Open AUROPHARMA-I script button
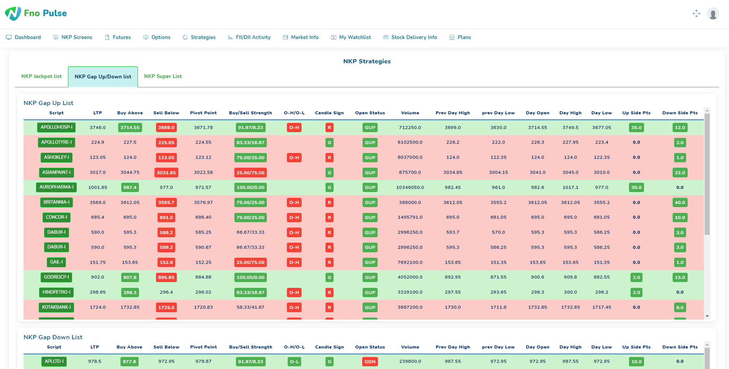 pyautogui.click(x=56, y=187)
